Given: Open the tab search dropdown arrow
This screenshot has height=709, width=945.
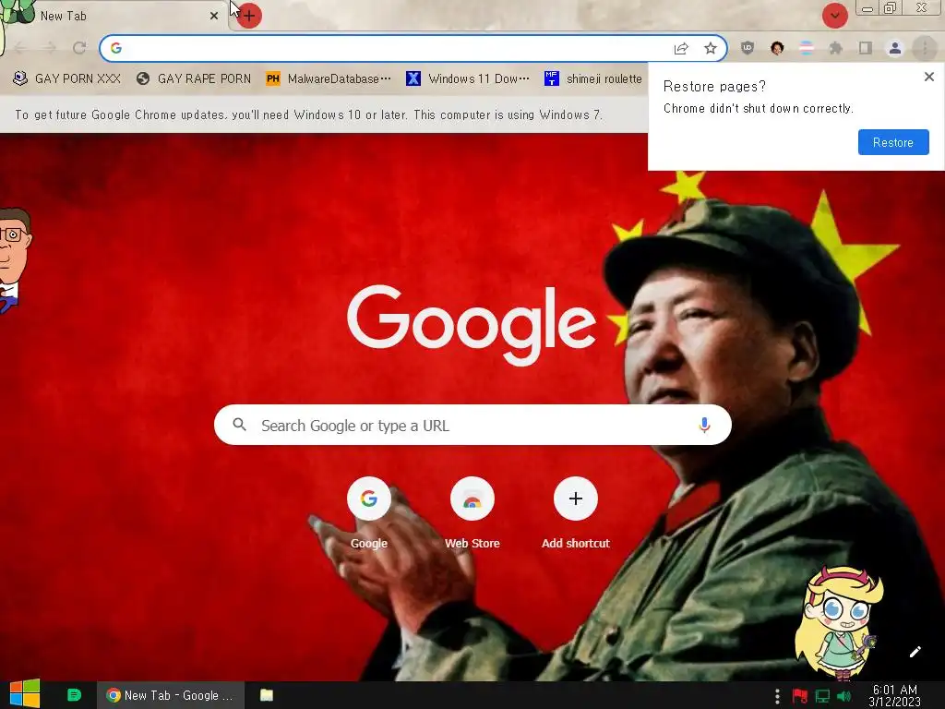Looking at the screenshot, I should tap(834, 16).
